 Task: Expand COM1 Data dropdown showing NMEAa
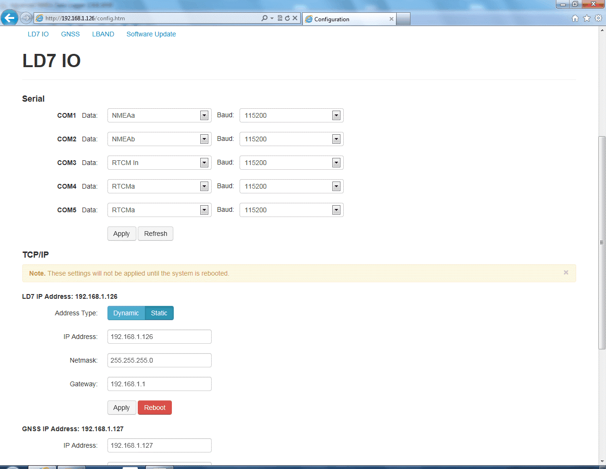[x=159, y=115]
